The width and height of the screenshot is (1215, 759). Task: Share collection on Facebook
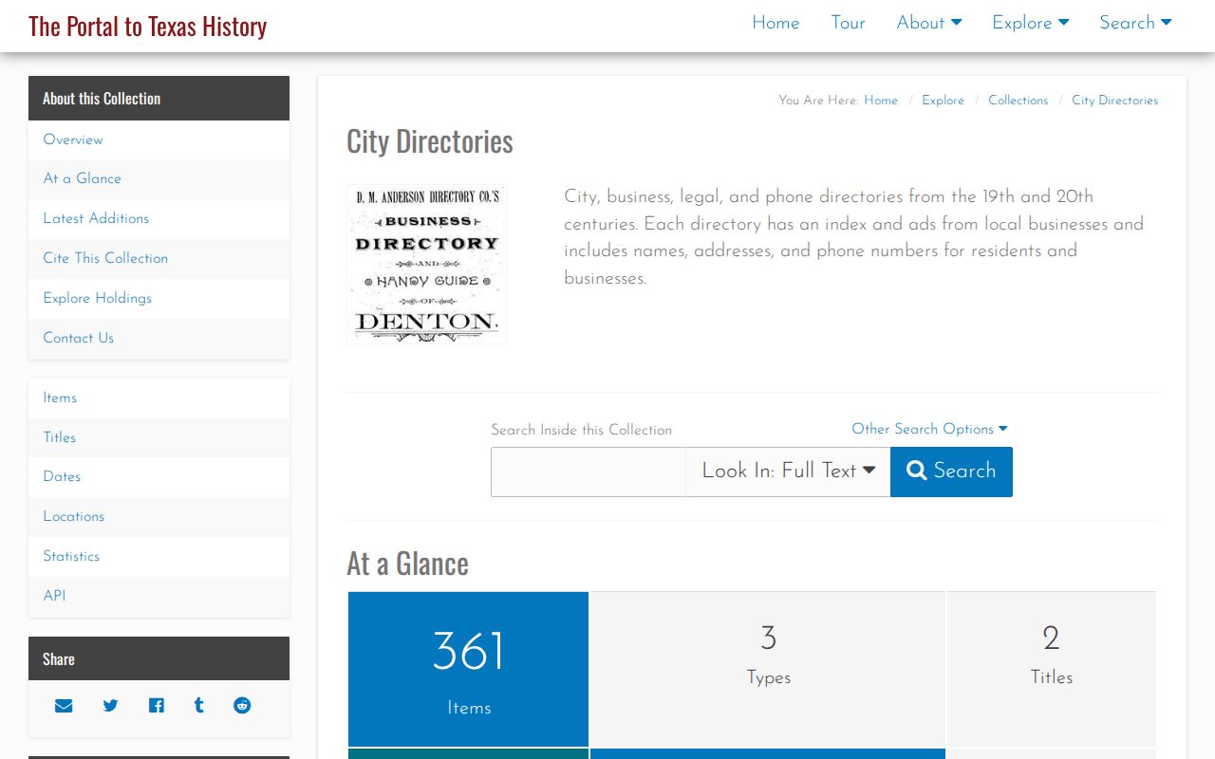tap(156, 706)
